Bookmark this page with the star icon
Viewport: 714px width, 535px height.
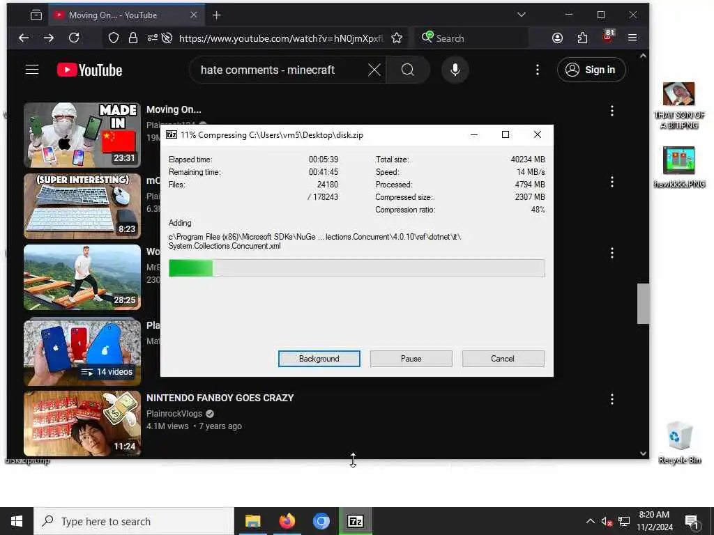click(397, 38)
